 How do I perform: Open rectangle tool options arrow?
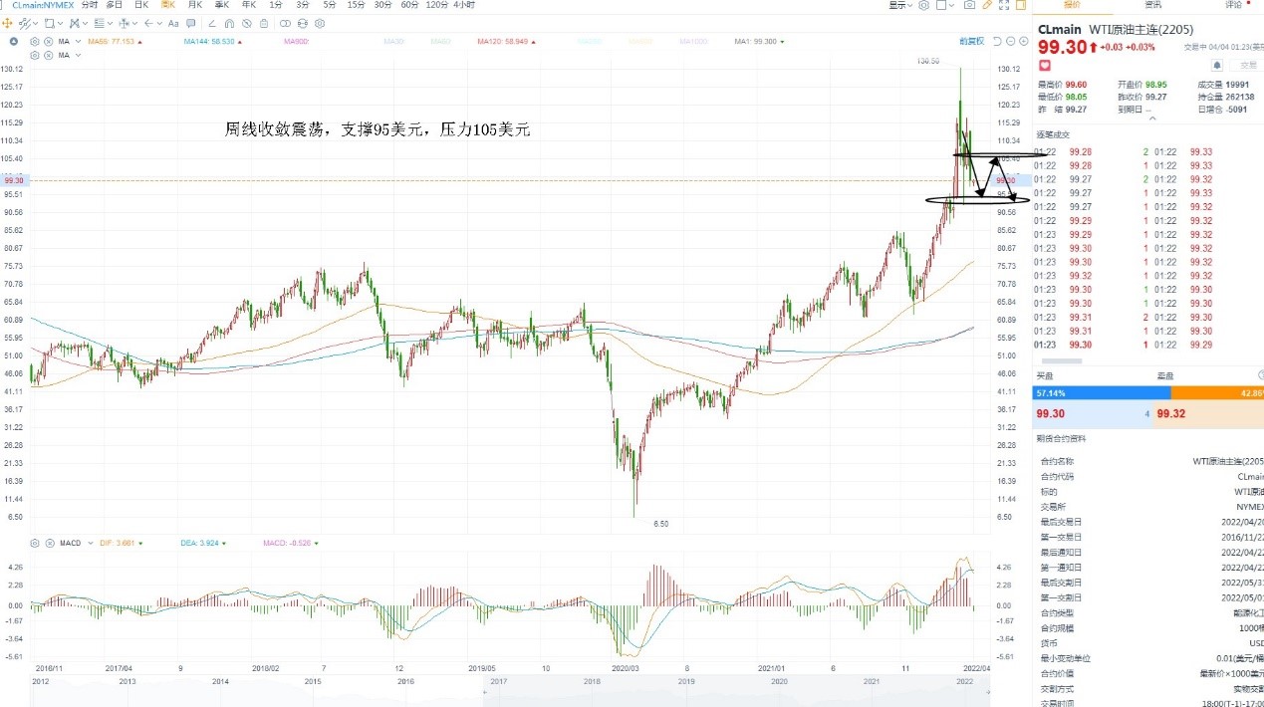pyautogui.click(x=60, y=23)
